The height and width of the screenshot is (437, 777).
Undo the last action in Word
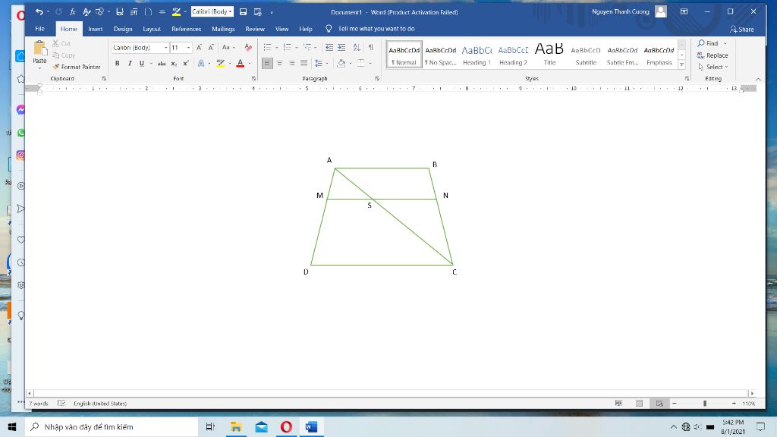point(39,12)
